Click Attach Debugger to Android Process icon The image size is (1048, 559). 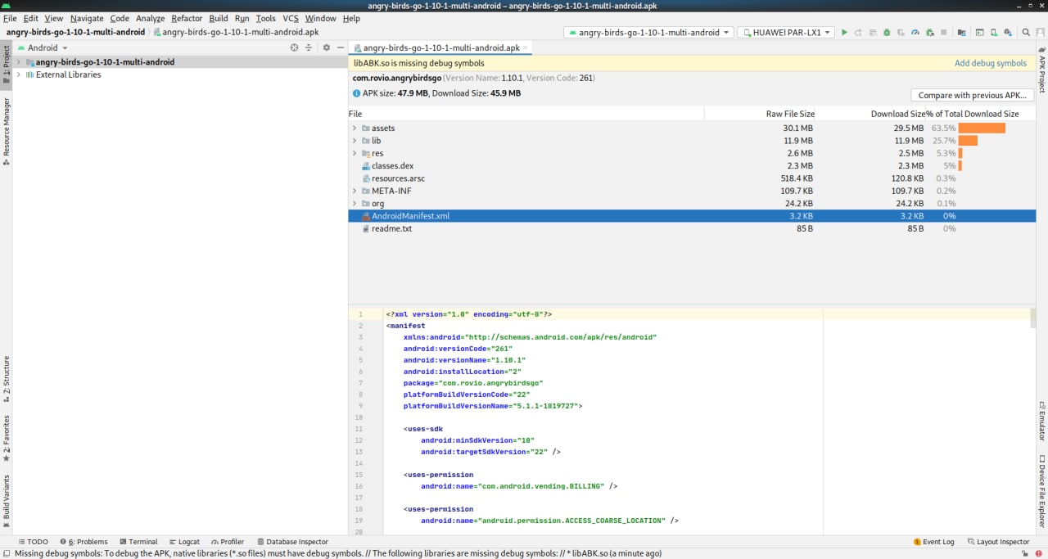coord(930,33)
